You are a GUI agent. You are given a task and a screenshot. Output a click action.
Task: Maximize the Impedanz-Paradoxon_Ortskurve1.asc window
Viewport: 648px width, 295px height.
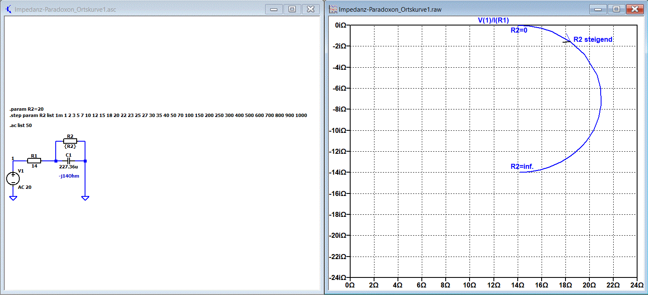point(292,9)
